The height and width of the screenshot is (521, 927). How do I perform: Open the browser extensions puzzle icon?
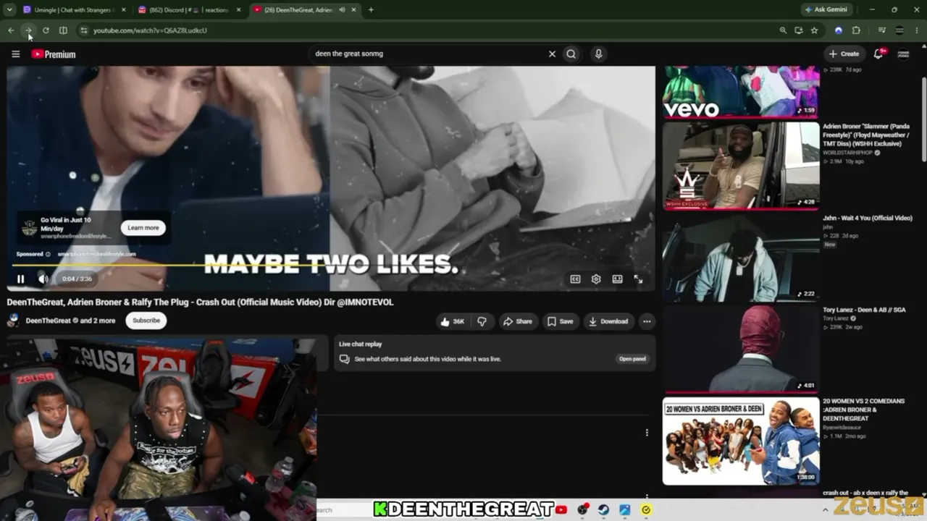856,30
